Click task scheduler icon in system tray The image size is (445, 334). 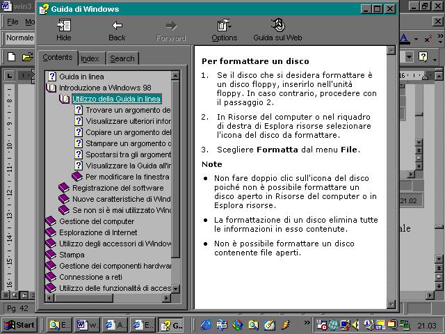pyautogui.click(x=321, y=324)
